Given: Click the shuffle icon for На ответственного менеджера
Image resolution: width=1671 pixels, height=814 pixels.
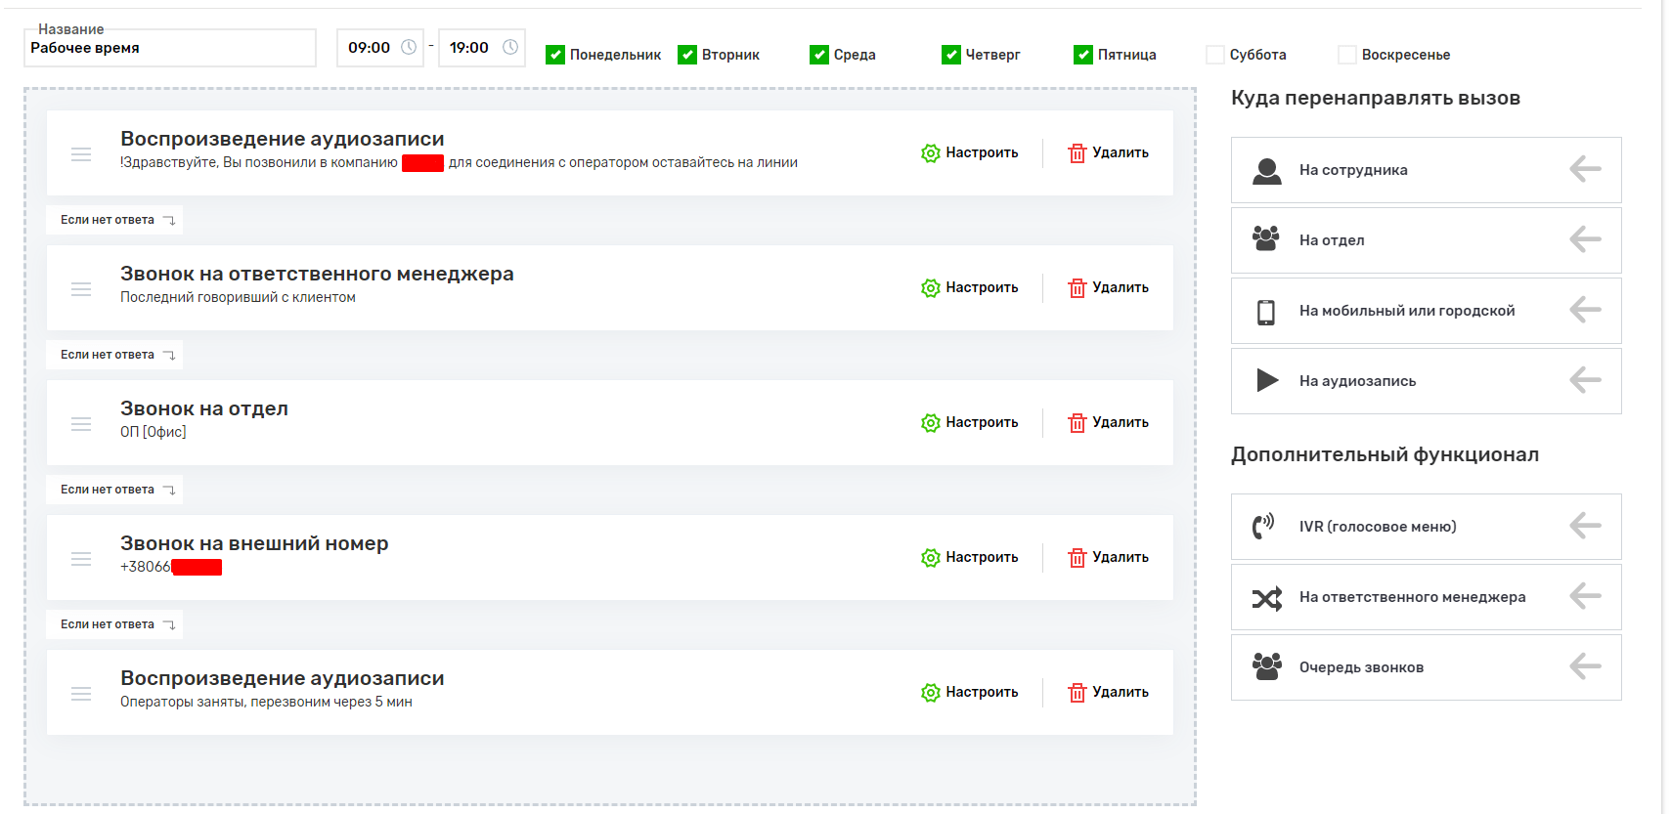Looking at the screenshot, I should point(1266,598).
